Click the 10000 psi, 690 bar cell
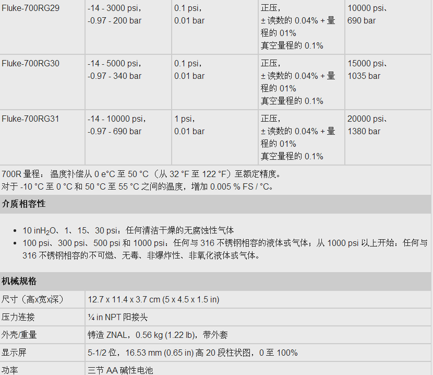 (367, 15)
